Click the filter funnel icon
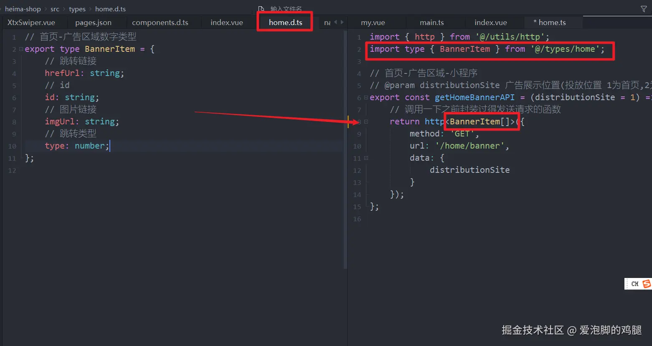 644,9
